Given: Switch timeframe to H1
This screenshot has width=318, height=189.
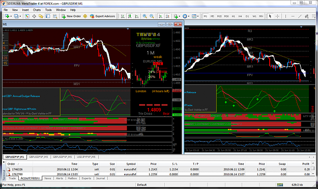Looking at the screenshot, I should pyautogui.click(x=233, y=16).
